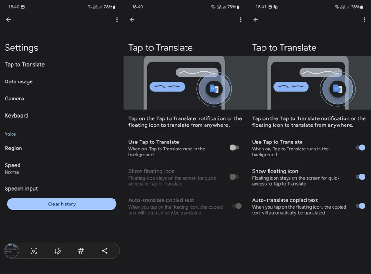Tap Tap to Translate title on middle screen

pyautogui.click(x=160, y=48)
